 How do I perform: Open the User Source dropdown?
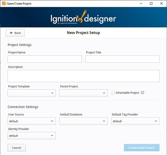click(32, 121)
